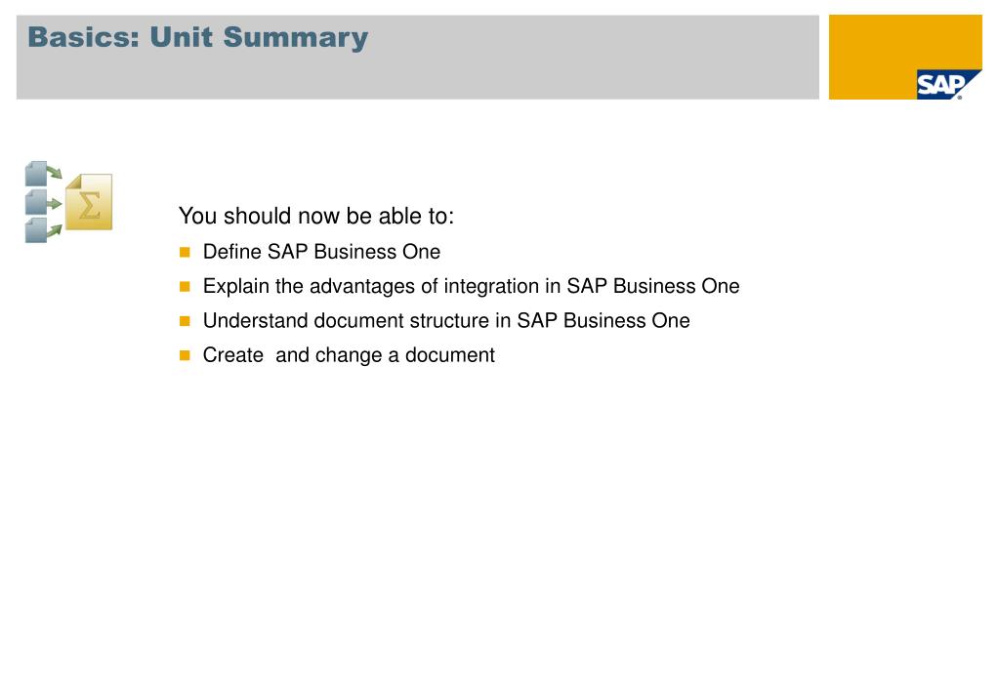Click the SAP logo
The width and height of the screenshot is (999, 691).
[x=938, y=85]
